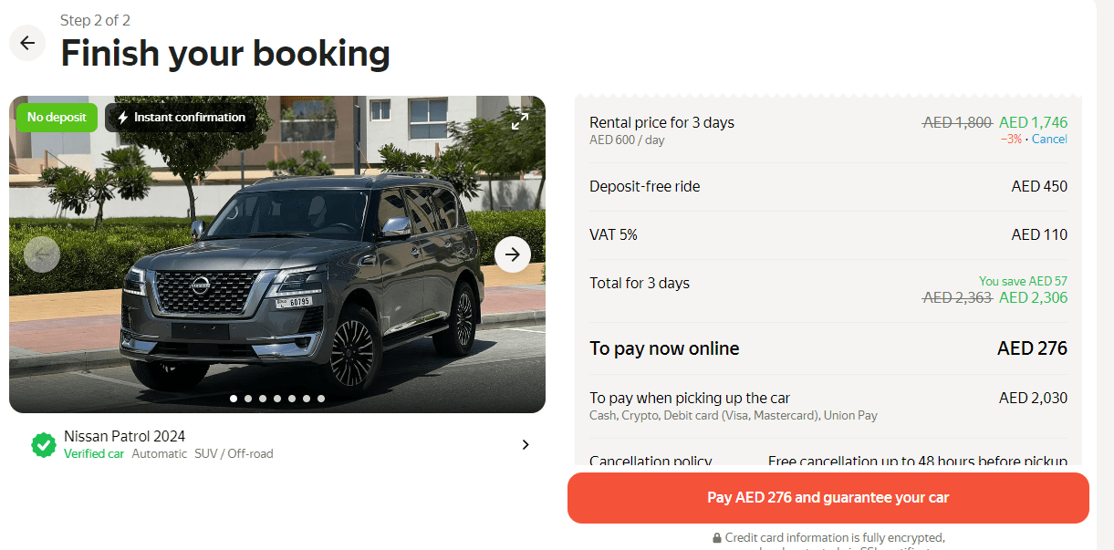Click the padlock icon near encryption notice
1114x550 pixels.
[x=717, y=537]
